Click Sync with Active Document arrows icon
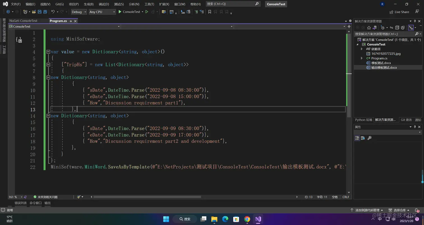This screenshot has height=225, width=424. pyautogui.click(x=391, y=27)
